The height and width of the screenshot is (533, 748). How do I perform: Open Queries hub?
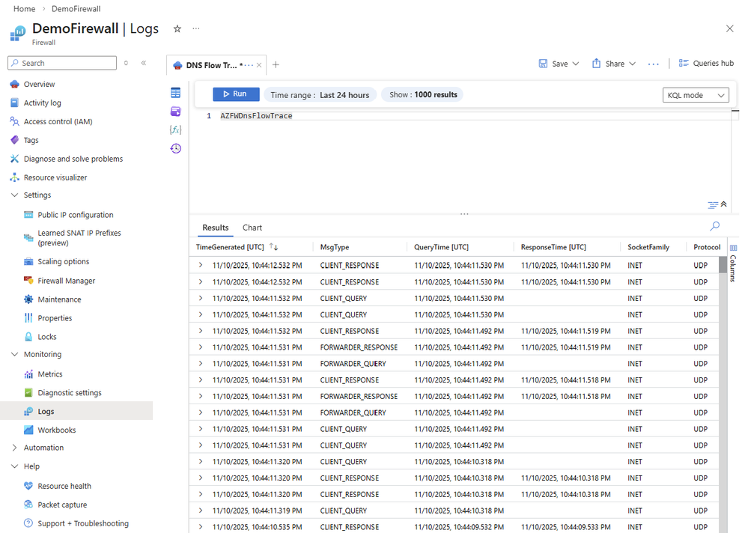click(706, 64)
